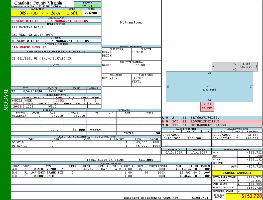This screenshot has height=200, width=263.
Task: Click floor finish CARPET
Action: click(137, 78)
